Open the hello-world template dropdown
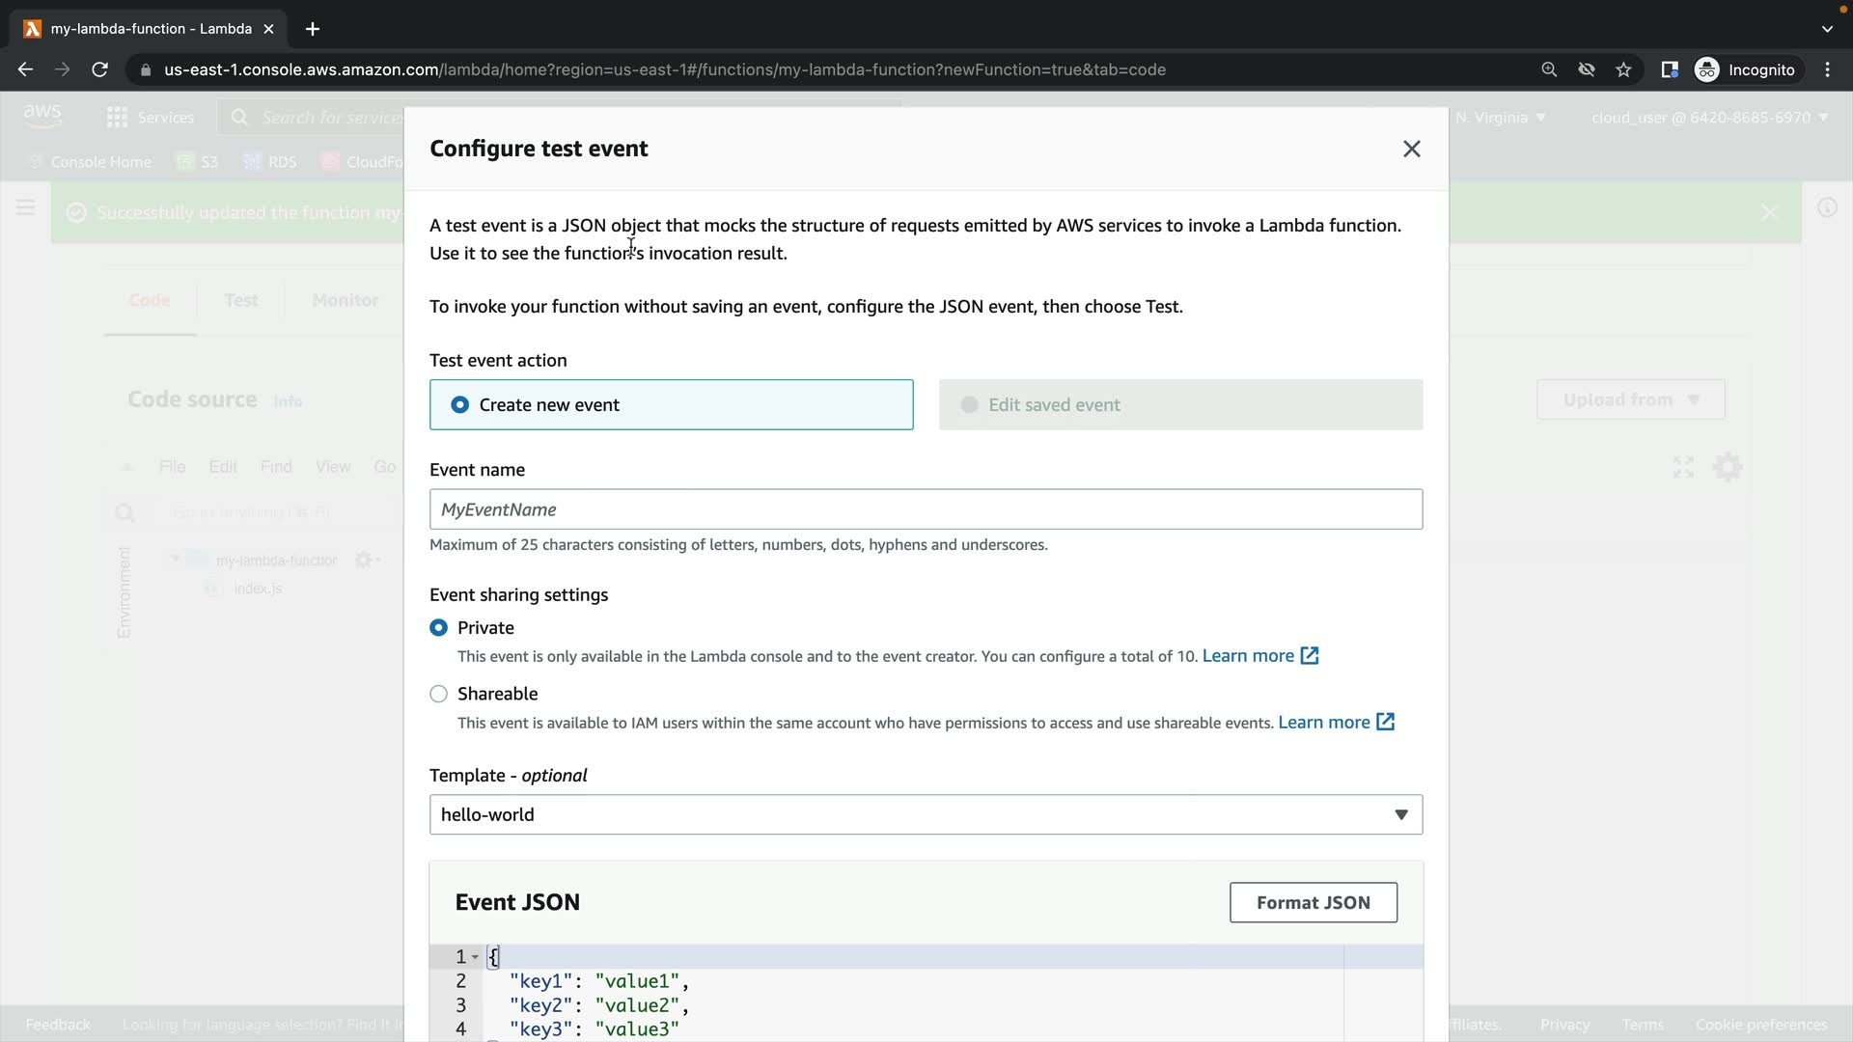Image resolution: width=1853 pixels, height=1042 pixels. click(x=925, y=815)
